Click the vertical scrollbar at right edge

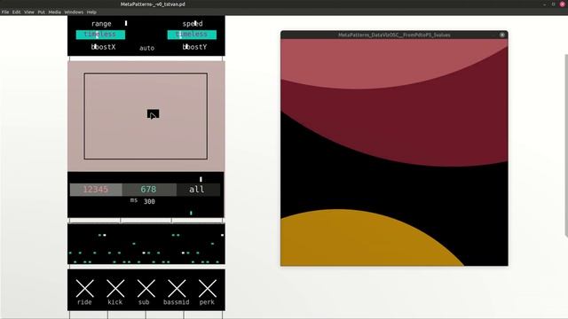tap(566, 144)
